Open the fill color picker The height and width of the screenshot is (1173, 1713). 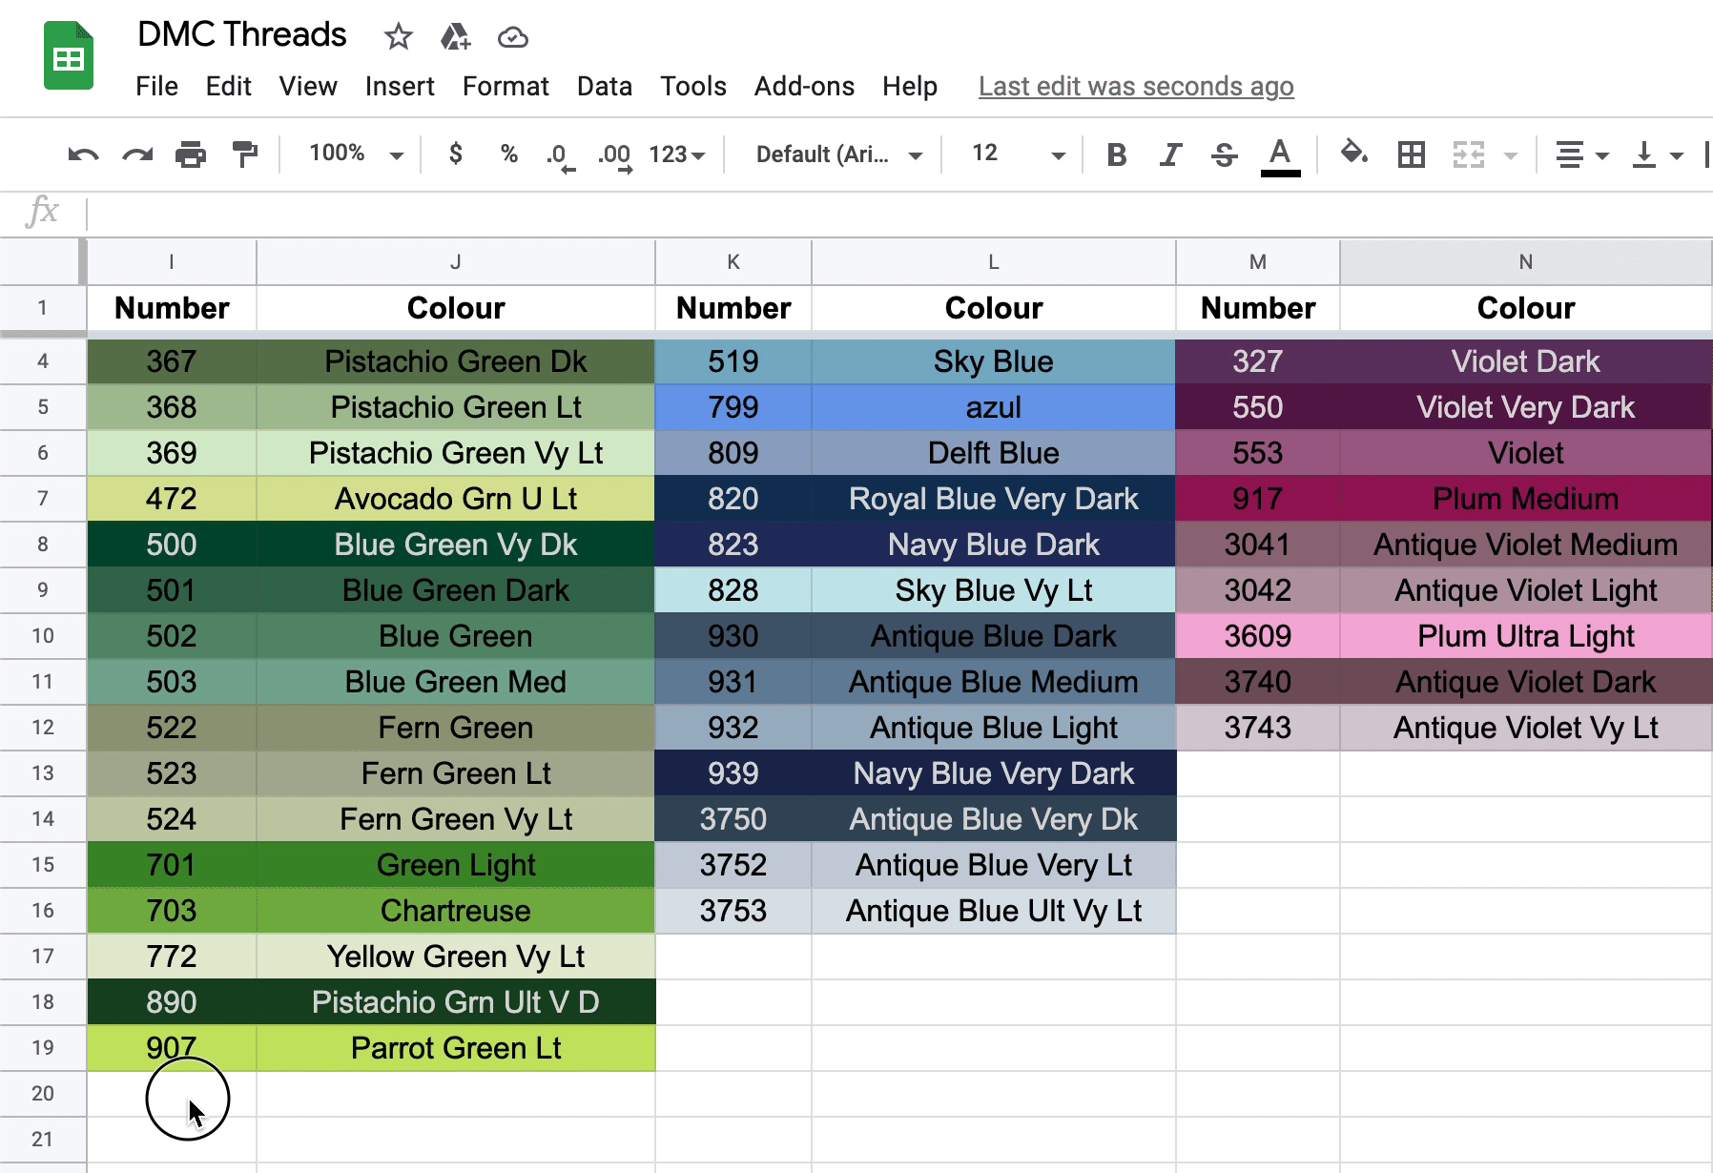1354,153
